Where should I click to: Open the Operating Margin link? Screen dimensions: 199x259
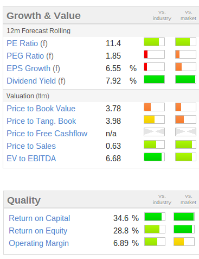(x=39, y=243)
